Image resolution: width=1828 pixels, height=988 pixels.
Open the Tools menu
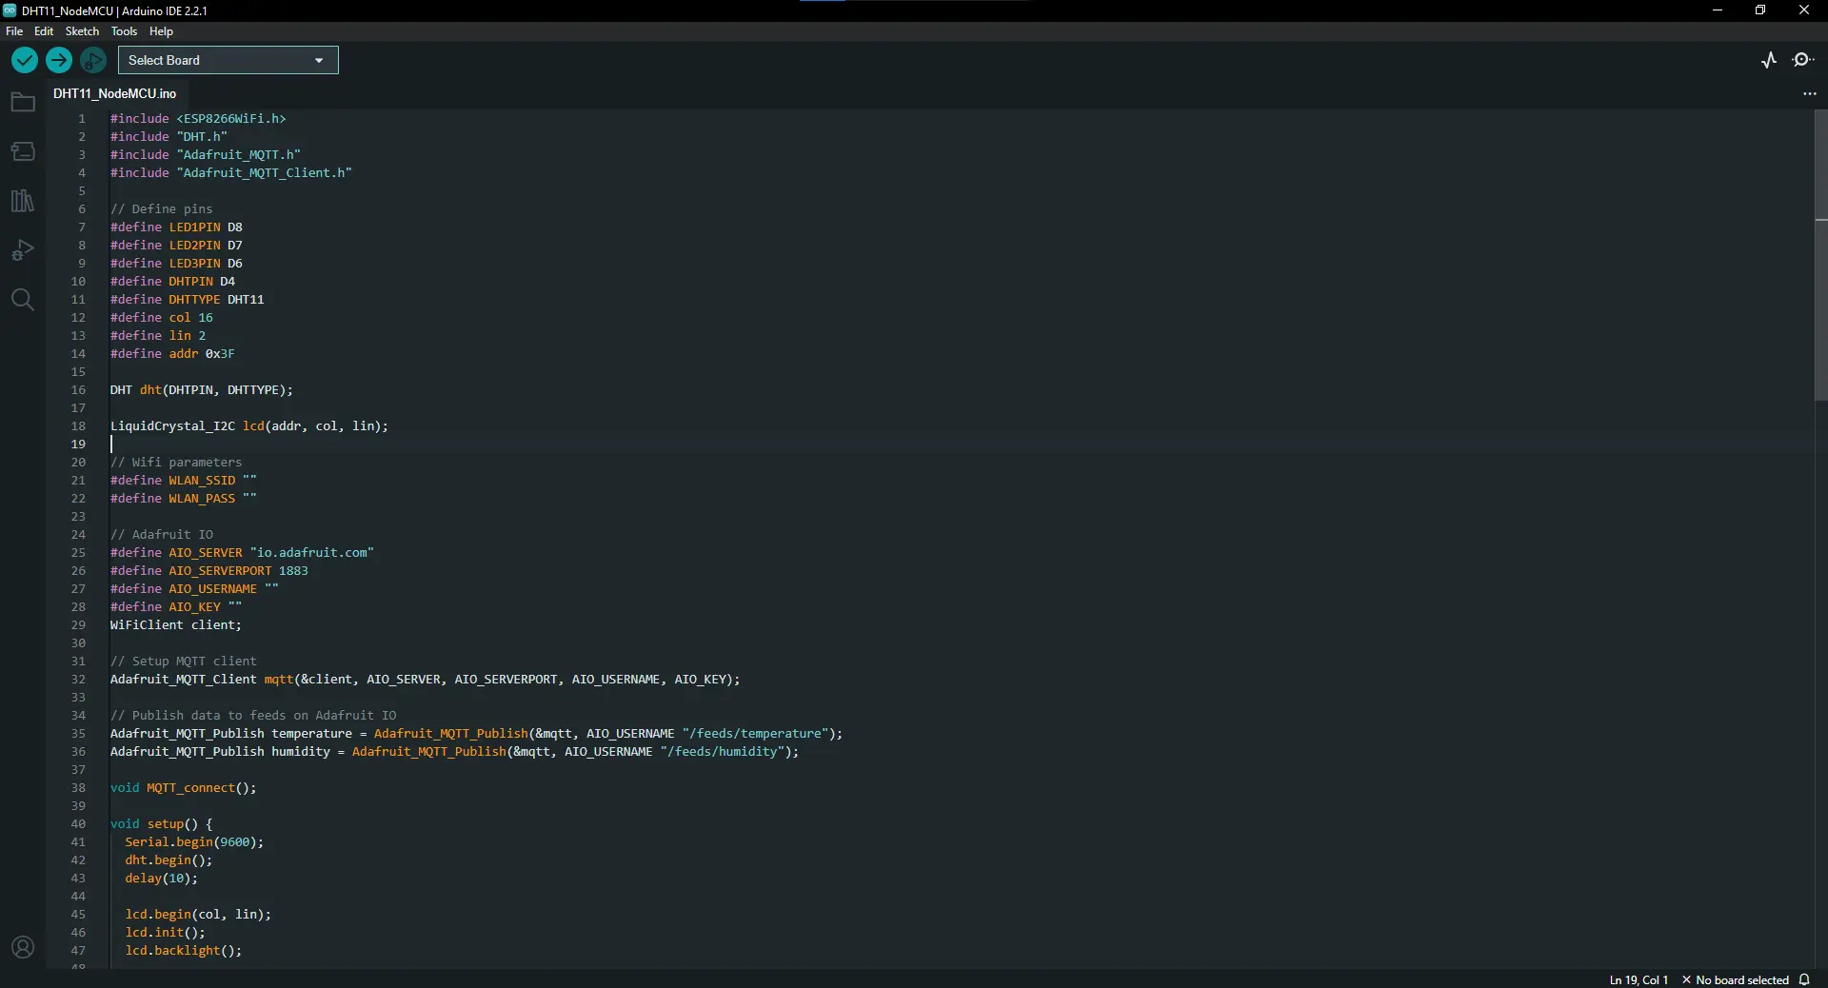[124, 31]
